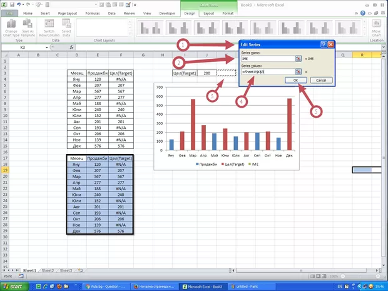388x291 pixels.
Task: Open Select Data
Action: (x=66, y=28)
